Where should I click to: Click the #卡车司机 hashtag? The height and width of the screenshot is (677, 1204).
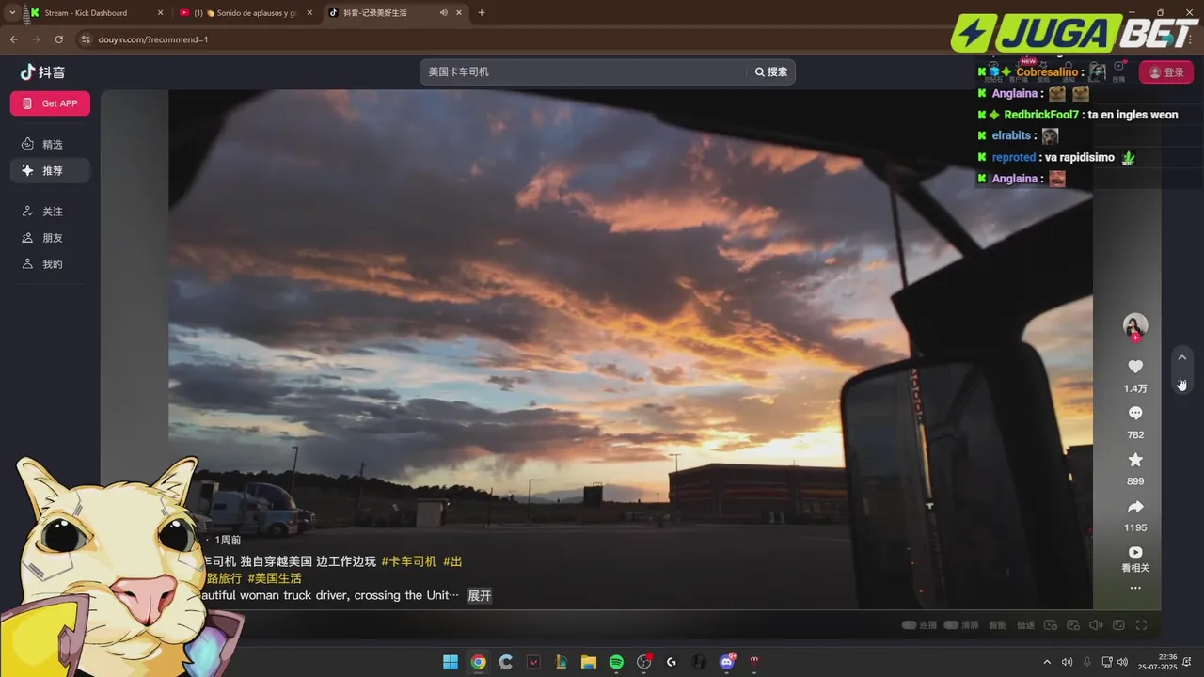point(409,561)
